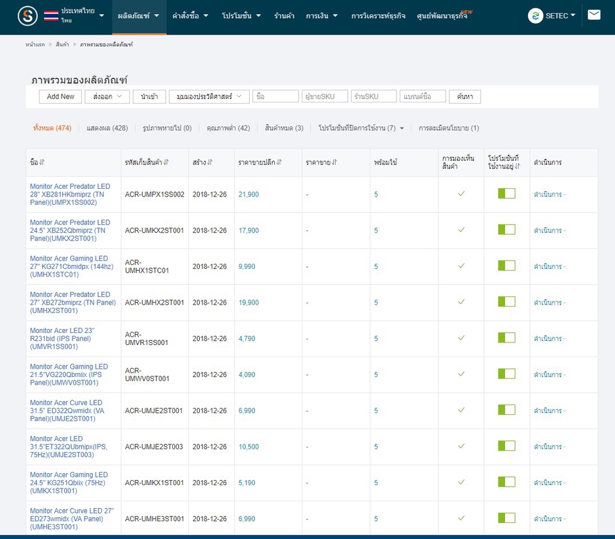Open the Seller Center logo home
This screenshot has width=615, height=539.
pyautogui.click(x=28, y=16)
